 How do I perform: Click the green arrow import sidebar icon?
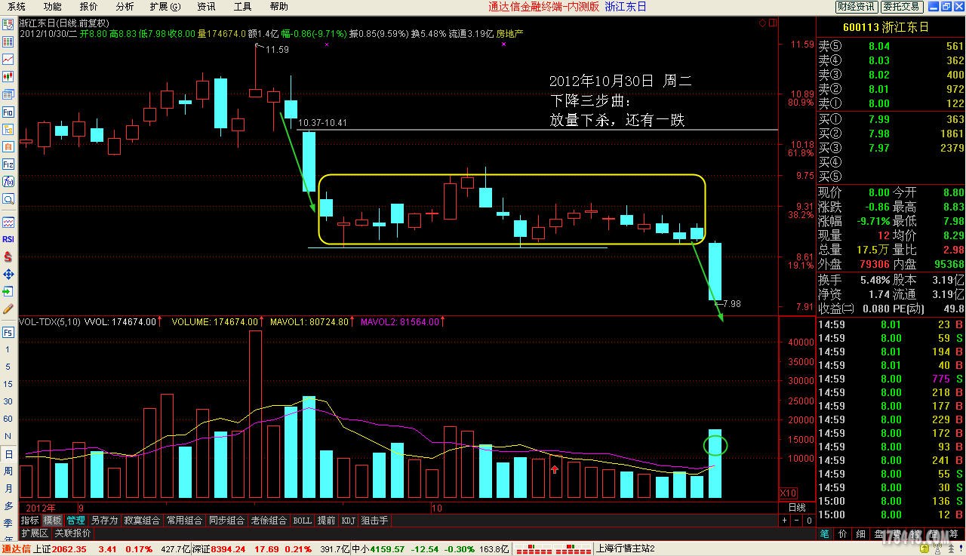pos(8,291)
